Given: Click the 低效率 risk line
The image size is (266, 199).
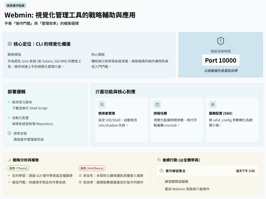Looking at the screenshot, I should coord(113,182).
